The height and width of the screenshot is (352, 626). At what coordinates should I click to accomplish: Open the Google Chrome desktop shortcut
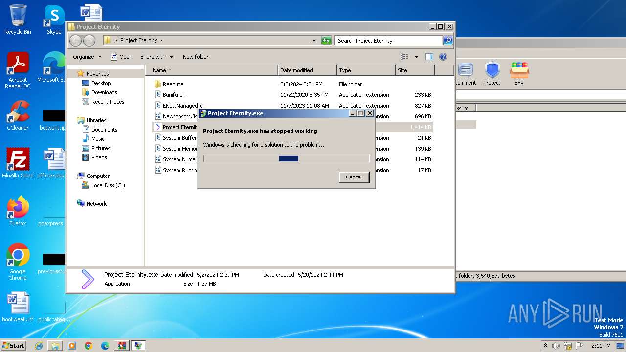tap(18, 262)
